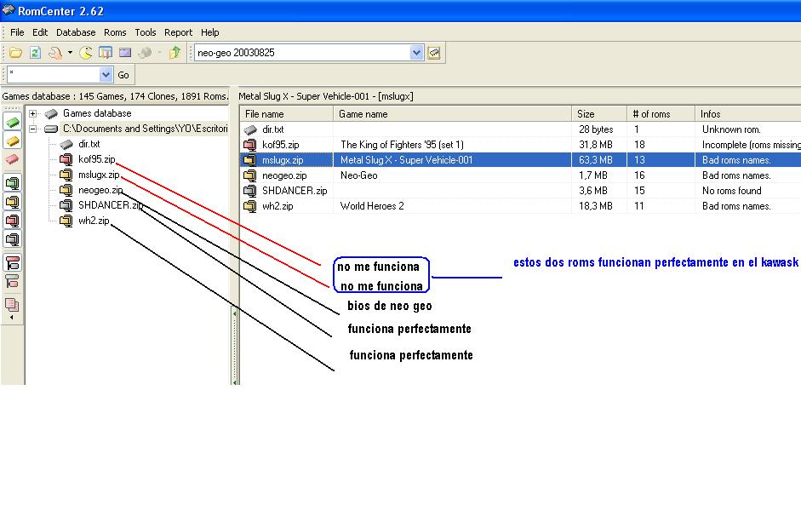The width and height of the screenshot is (801, 511).
Task: Collapse the C:\Documents and Settings tree node
Action: 33,129
